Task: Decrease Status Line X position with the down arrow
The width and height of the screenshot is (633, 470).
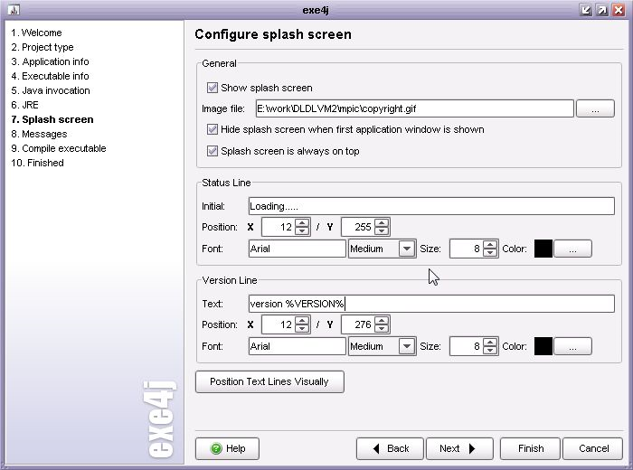Action: click(x=301, y=230)
